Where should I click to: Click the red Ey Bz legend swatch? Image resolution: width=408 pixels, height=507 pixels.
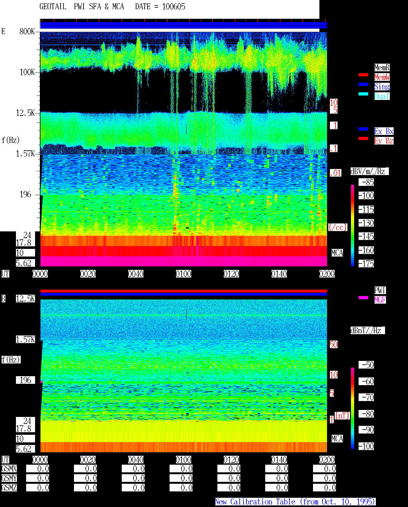tap(363, 138)
